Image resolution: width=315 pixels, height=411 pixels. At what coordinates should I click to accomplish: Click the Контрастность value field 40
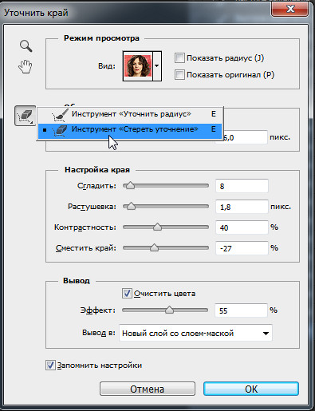(x=242, y=227)
